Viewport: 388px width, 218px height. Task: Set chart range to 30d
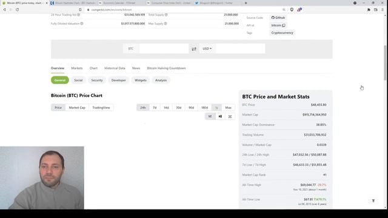point(179,108)
